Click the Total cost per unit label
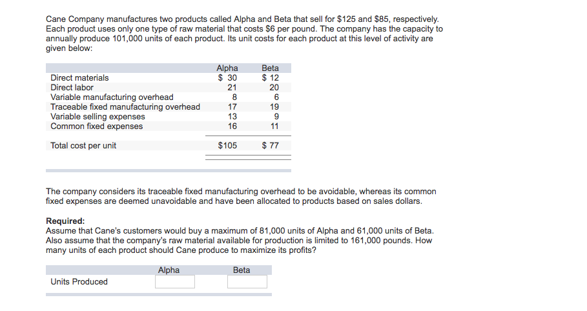The height and width of the screenshot is (311, 587). pos(83,146)
